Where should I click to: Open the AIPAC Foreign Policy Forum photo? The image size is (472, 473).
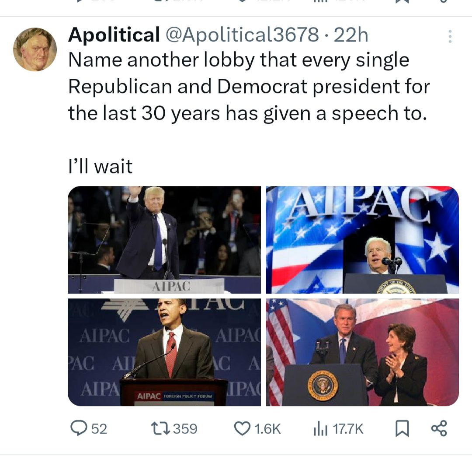coord(164,352)
